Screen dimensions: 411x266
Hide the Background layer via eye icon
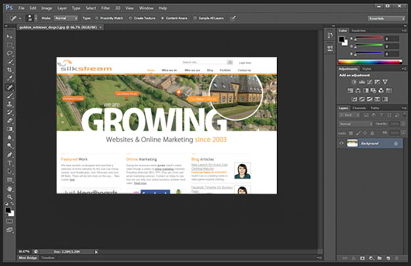(341, 143)
